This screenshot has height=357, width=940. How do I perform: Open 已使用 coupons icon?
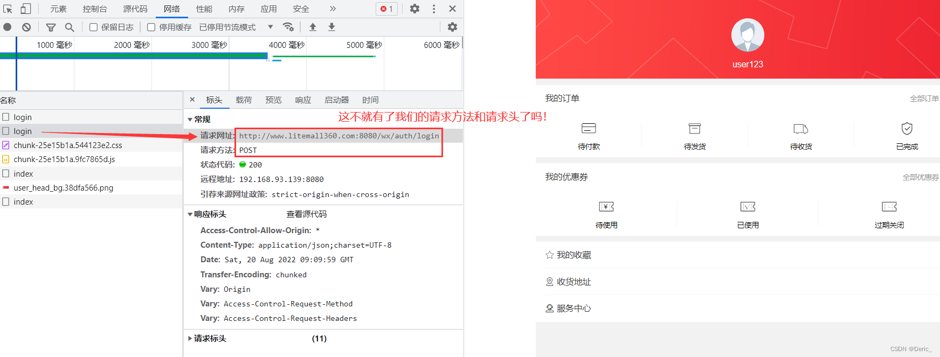(x=748, y=207)
